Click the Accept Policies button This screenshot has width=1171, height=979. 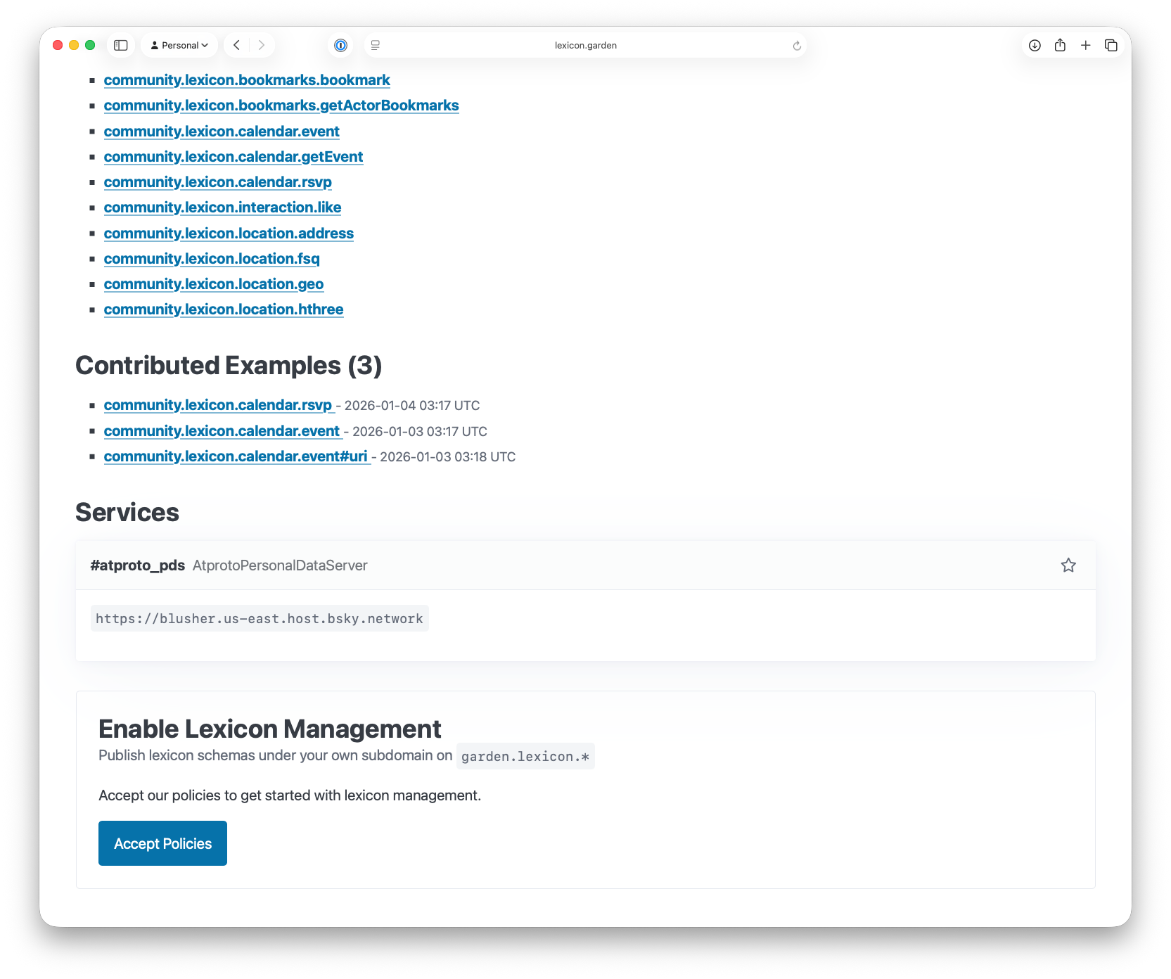click(162, 843)
